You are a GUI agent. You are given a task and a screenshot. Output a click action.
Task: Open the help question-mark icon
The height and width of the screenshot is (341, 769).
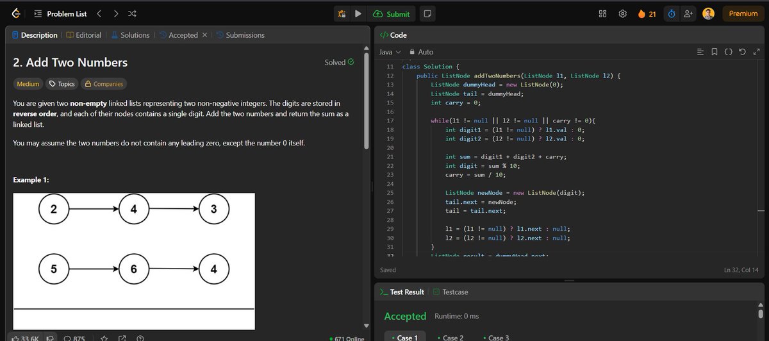(x=140, y=338)
